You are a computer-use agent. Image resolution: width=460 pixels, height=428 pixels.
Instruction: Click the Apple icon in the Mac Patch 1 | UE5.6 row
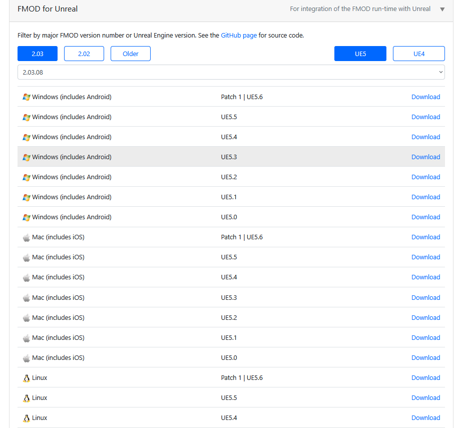[x=27, y=237]
